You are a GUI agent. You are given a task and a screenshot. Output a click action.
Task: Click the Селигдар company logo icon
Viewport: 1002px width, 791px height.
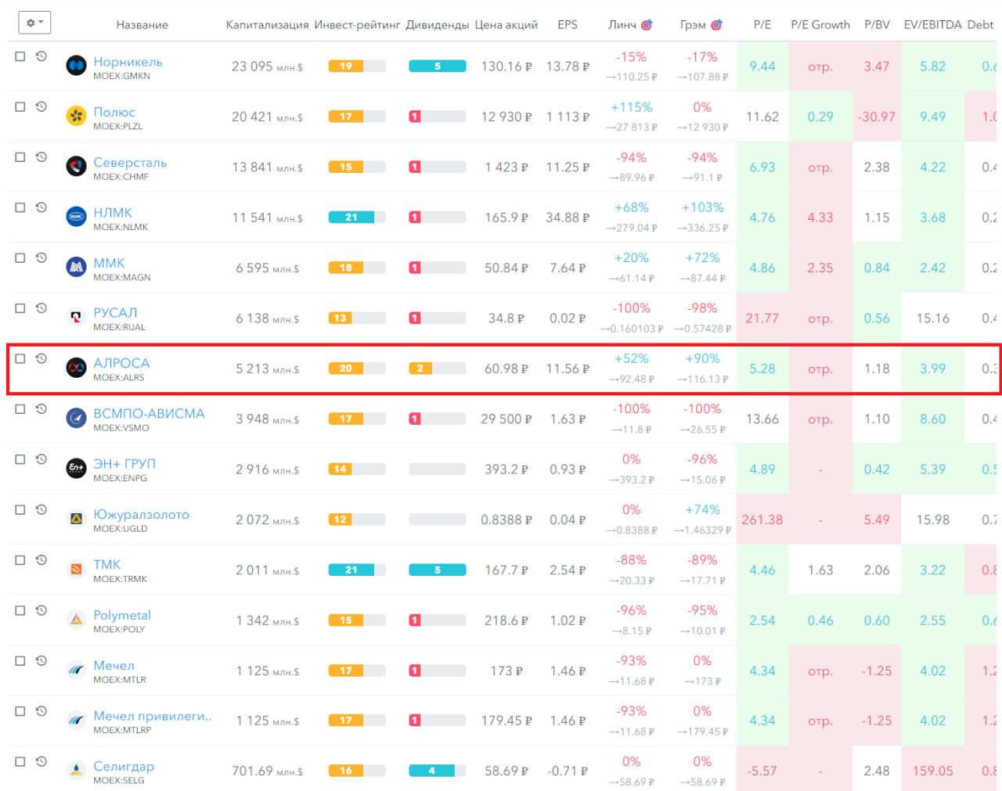pos(76,771)
